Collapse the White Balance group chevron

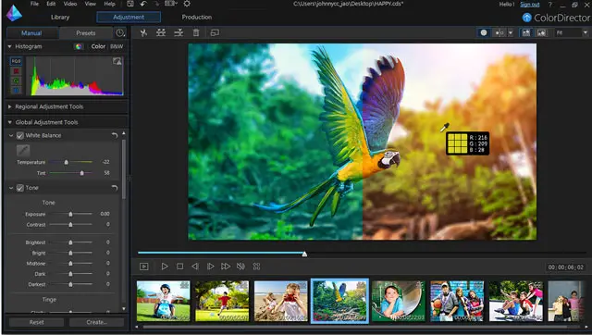(11, 136)
